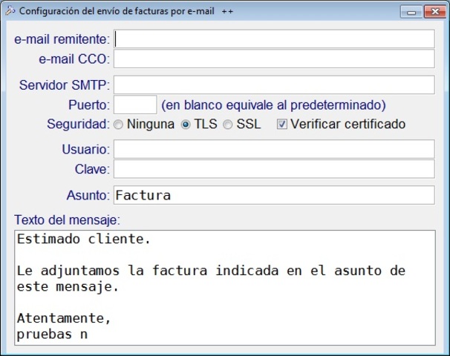Viewport: 450px width, 356px height.
Task: Click the 'Texto del mensaje:' label
Action: pyautogui.click(x=67, y=220)
